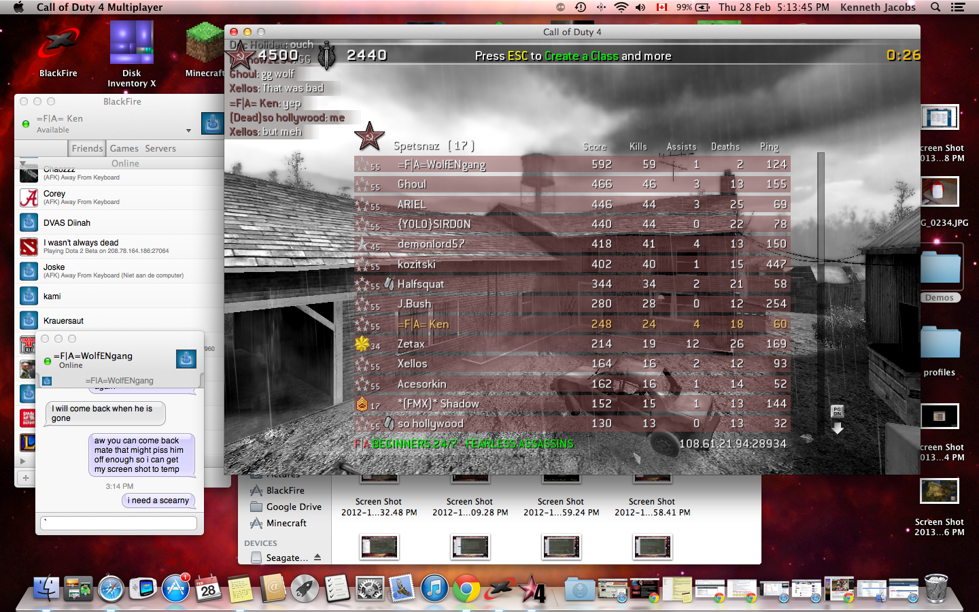Switch to the Servers tab in BlackFire
This screenshot has width=979, height=612.
click(x=160, y=148)
